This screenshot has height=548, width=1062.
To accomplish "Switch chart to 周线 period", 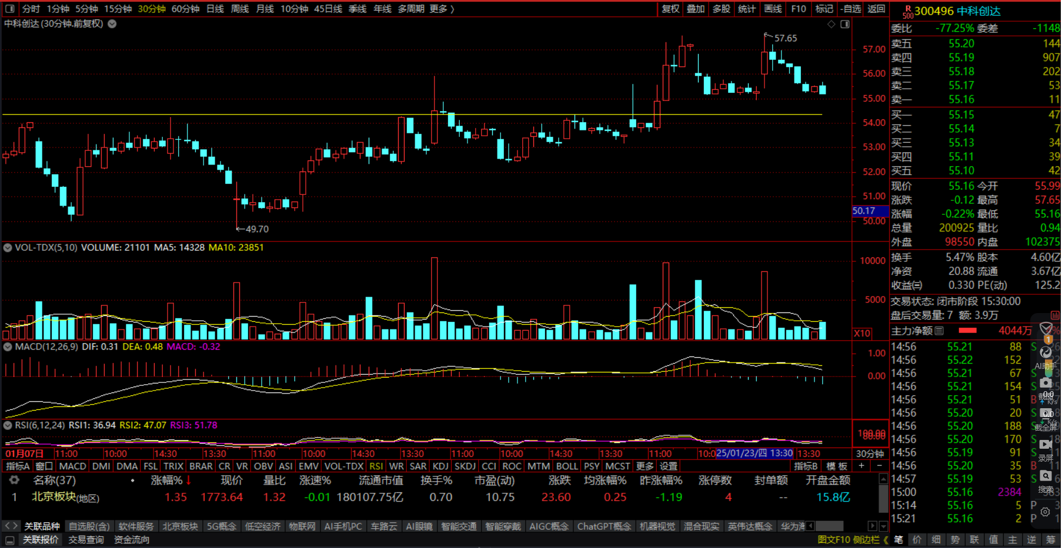I will (x=240, y=9).
